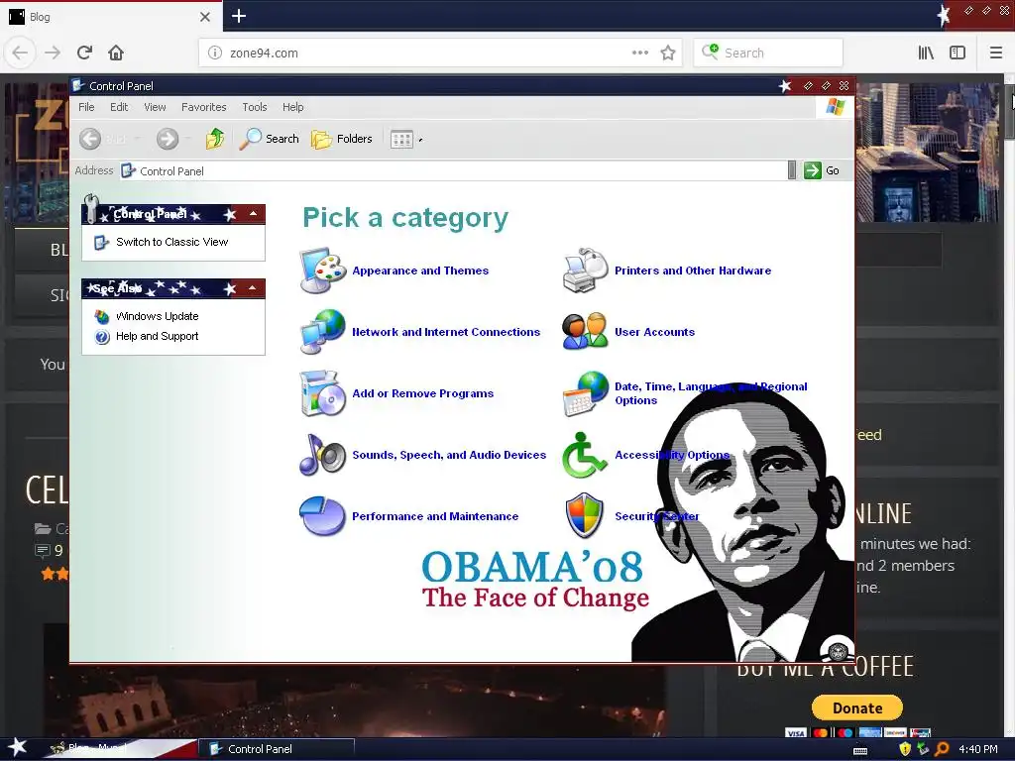The height and width of the screenshot is (761, 1015).
Task: Click the Firefox Search box
Action: pos(768,54)
